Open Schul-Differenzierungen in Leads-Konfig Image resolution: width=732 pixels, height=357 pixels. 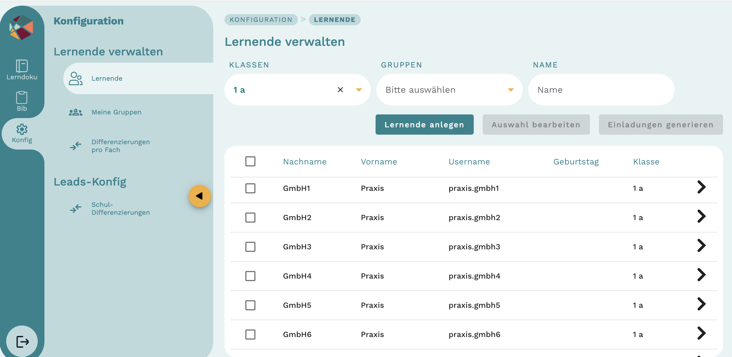120,209
